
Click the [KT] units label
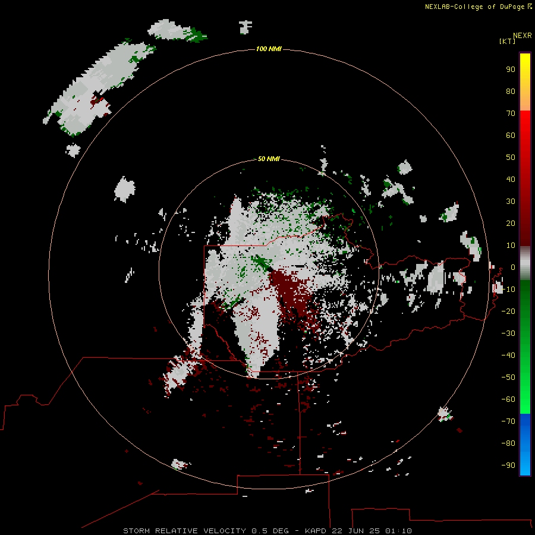(x=508, y=41)
